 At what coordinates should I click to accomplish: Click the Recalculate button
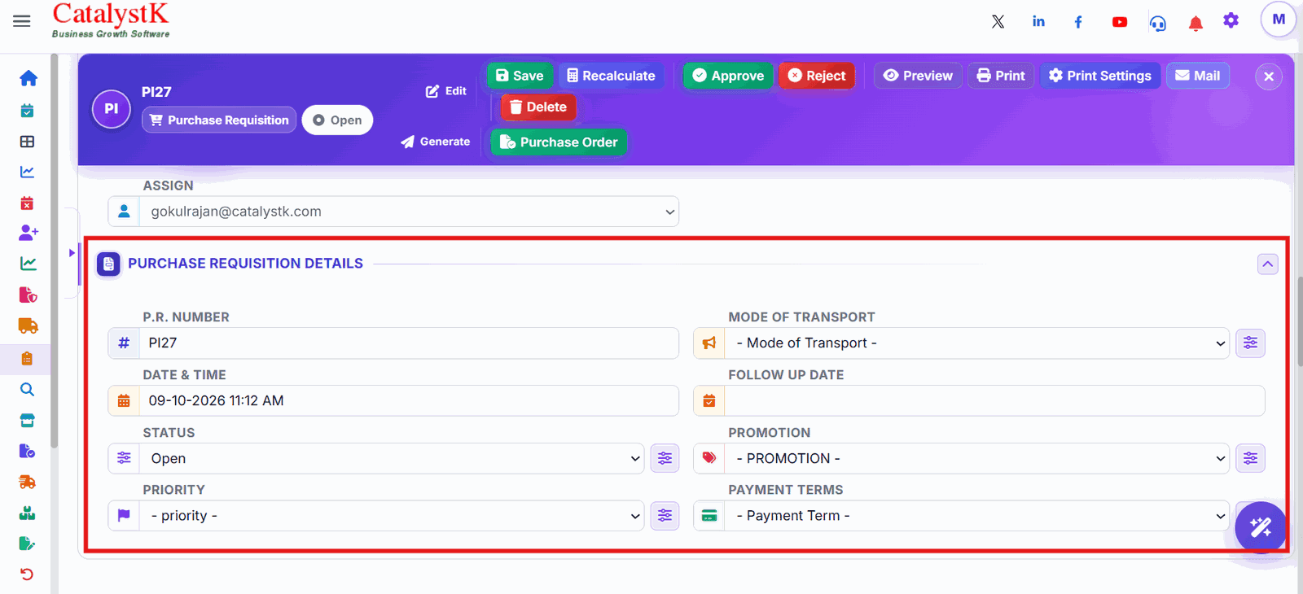coord(611,76)
